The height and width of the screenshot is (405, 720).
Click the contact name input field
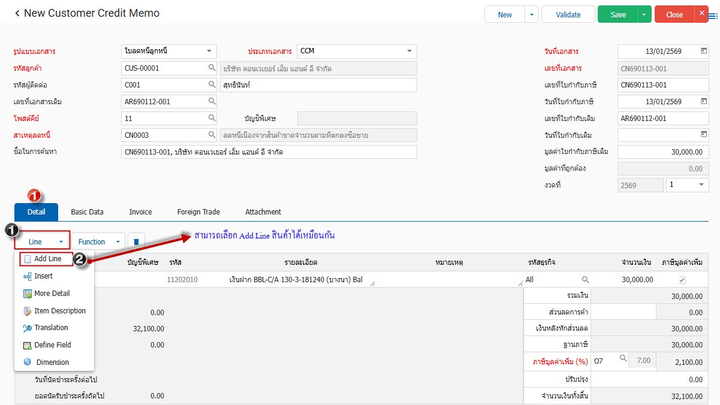318,85
